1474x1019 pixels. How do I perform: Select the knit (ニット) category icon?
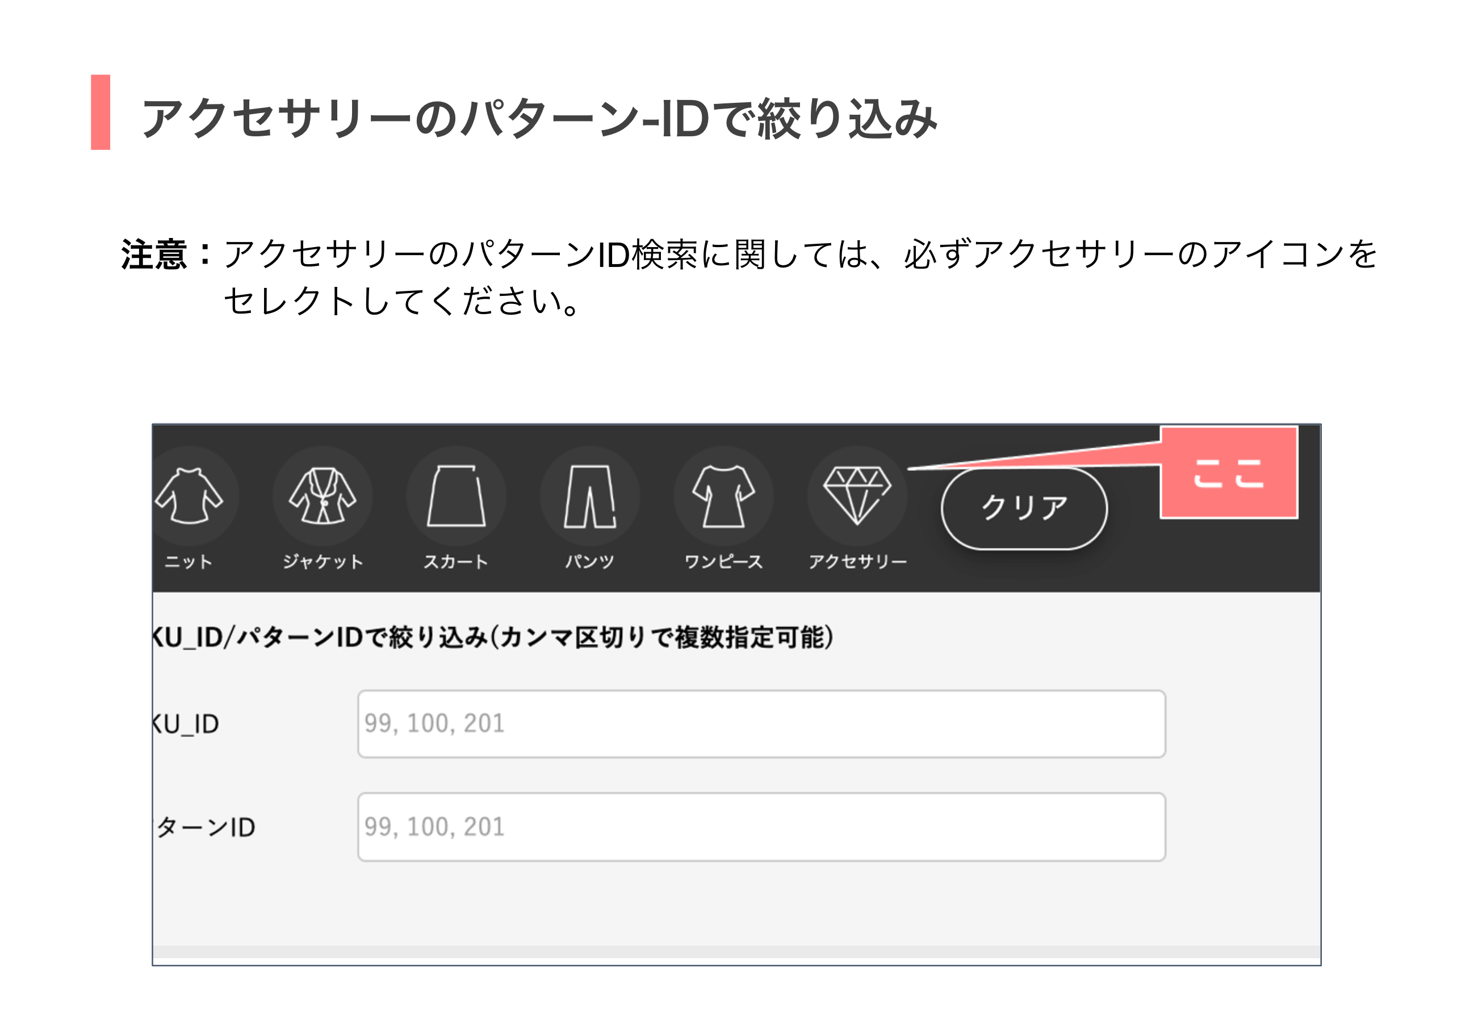[x=190, y=496]
